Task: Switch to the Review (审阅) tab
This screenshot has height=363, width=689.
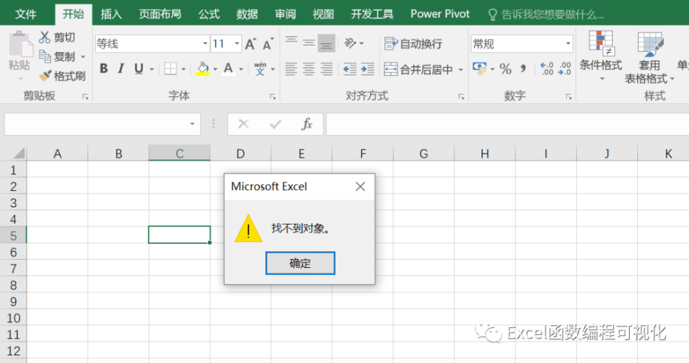Action: pyautogui.click(x=285, y=14)
